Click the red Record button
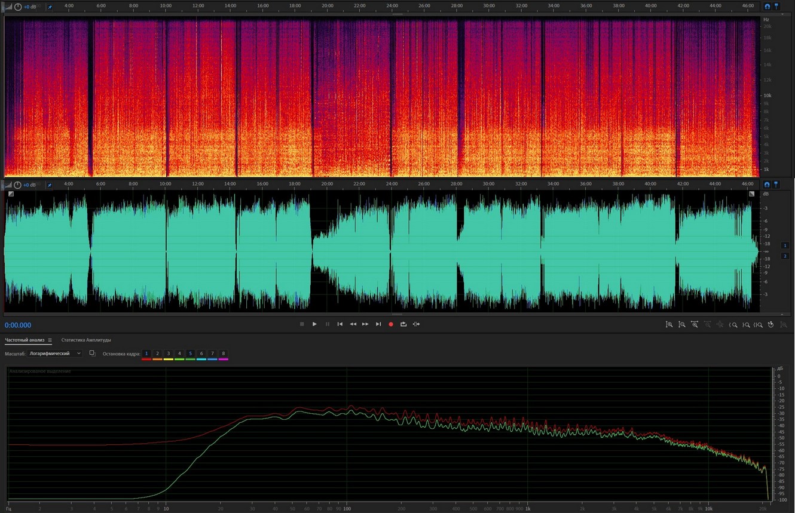795x513 pixels. (x=391, y=324)
